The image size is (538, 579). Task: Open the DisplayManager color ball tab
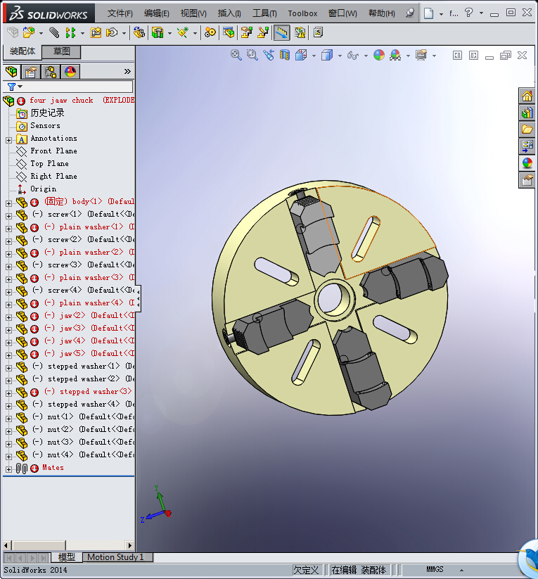(x=70, y=72)
